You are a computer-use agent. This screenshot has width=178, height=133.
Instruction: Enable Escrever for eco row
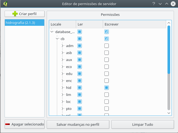pyautogui.click(x=107, y=67)
